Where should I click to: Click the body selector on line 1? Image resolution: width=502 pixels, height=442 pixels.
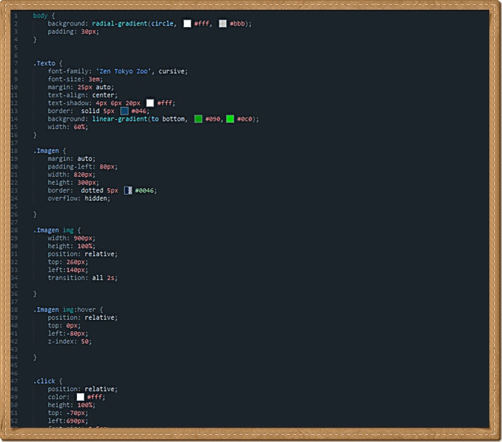40,16
